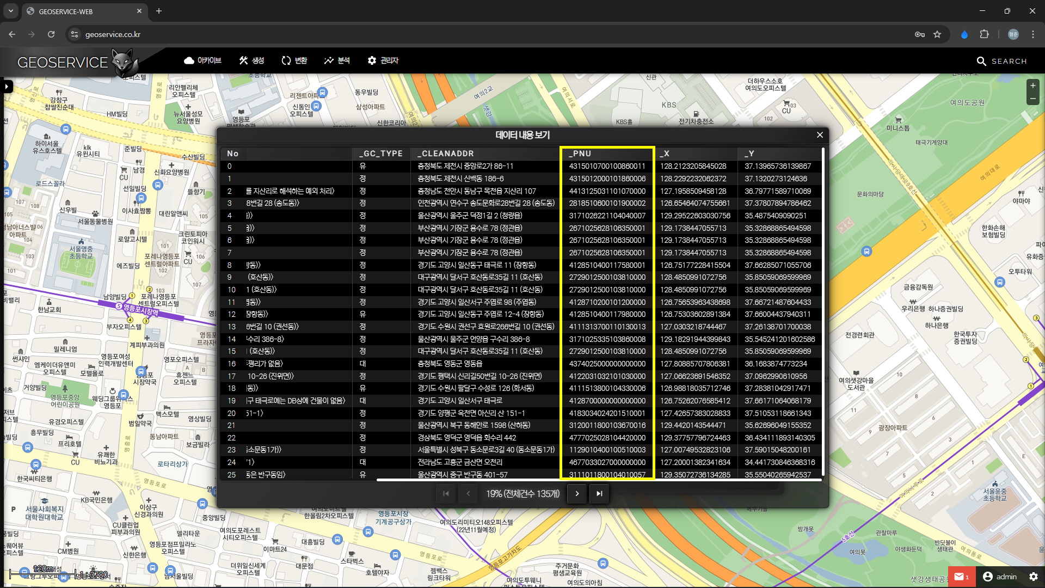Jump to first data page
The image size is (1045, 588).
click(x=446, y=494)
